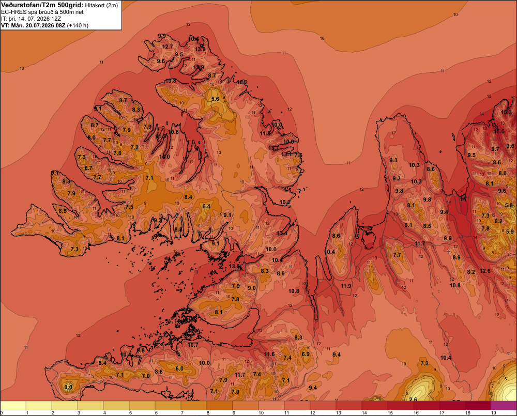Select the legend tick label 0
Image resolution: width=517 pixels, height=416 pixels.
coord(2,413)
